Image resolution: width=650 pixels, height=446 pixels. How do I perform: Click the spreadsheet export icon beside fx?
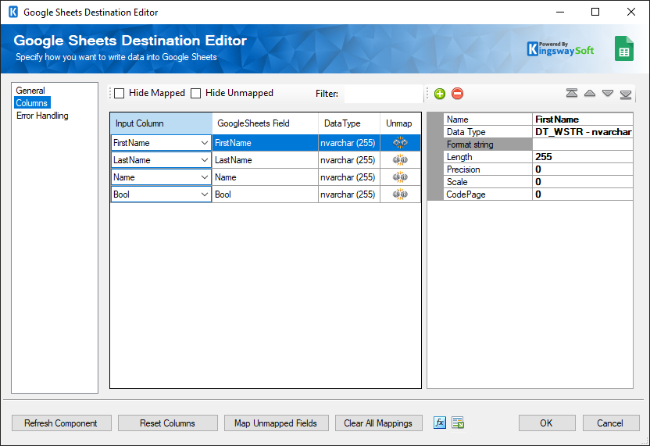458,423
